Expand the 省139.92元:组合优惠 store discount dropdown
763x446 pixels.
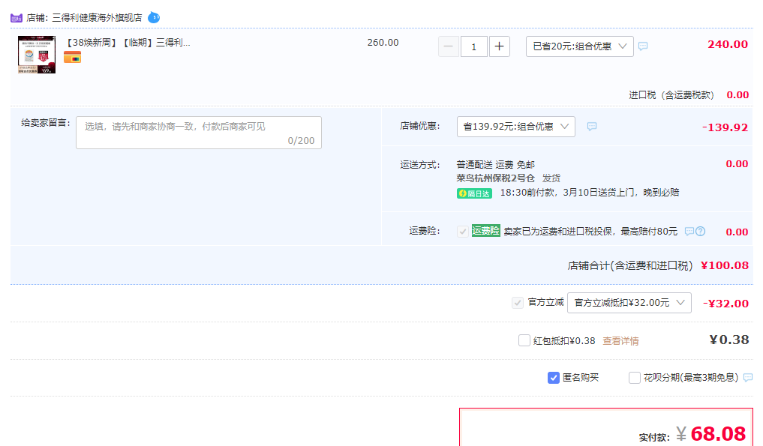point(516,127)
